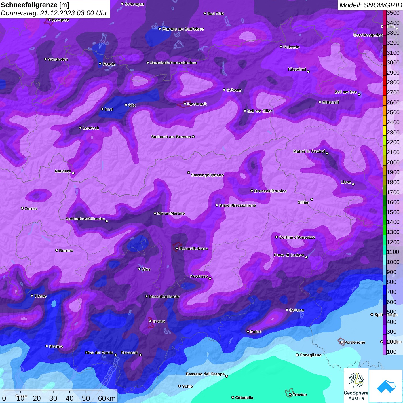The image size is (403, 403).
Task: Click the Sterzing/Vipiteno label
Action: pyautogui.click(x=207, y=175)
